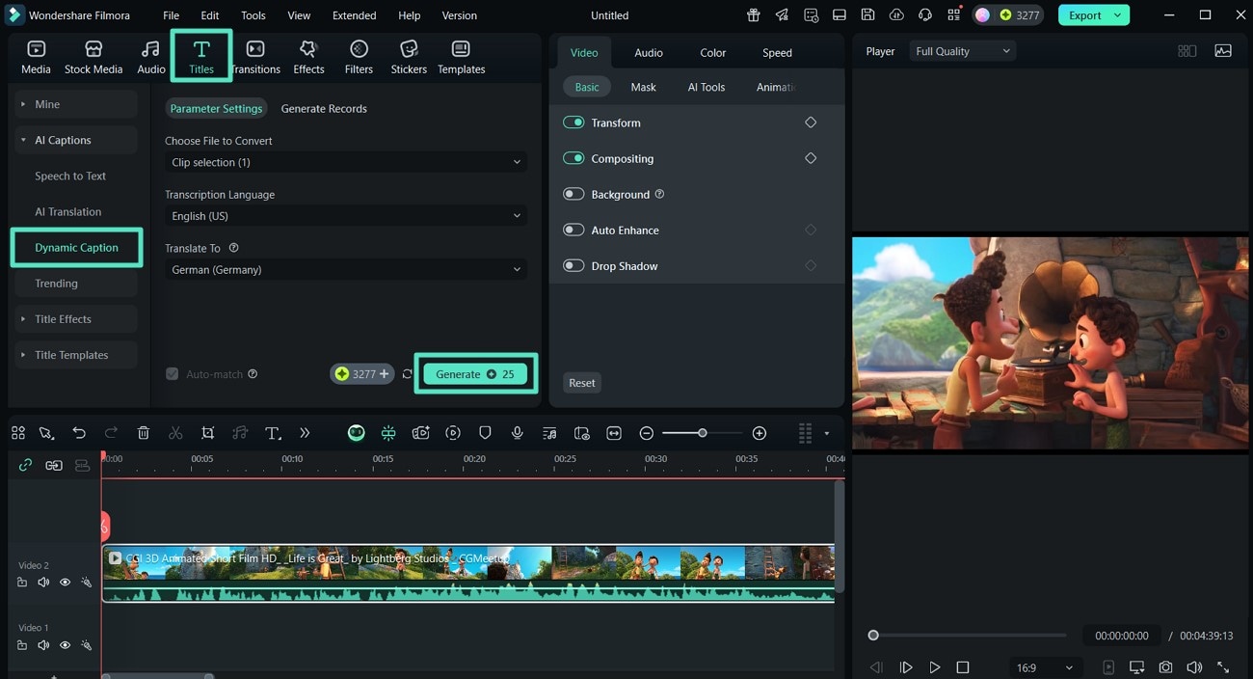Open the Filters panel
Screen dimensions: 1253x679
point(359,58)
